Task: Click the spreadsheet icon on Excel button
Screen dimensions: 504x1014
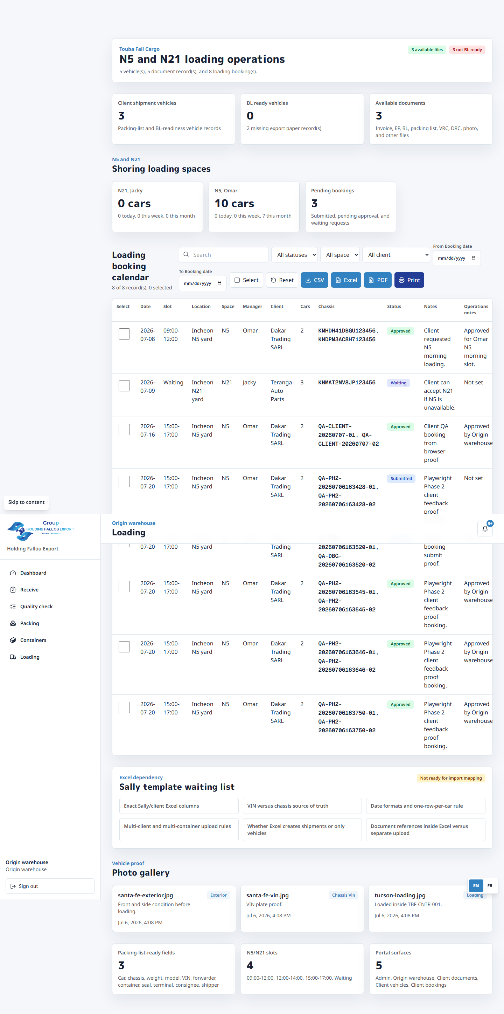Action: [338, 280]
